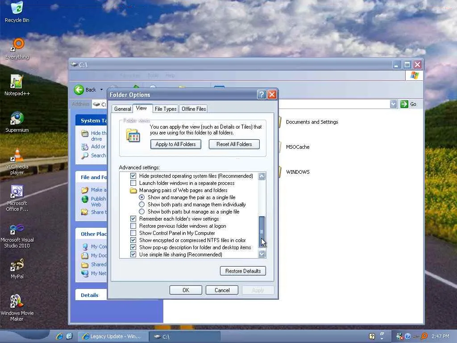The height and width of the screenshot is (343, 457).
Task: Select Show and manage the pair as single file
Action: click(141, 197)
